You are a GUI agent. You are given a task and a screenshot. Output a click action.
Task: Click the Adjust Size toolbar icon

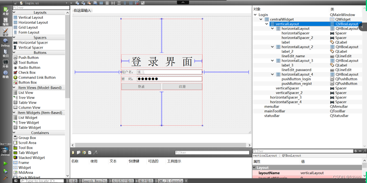(143, 3)
